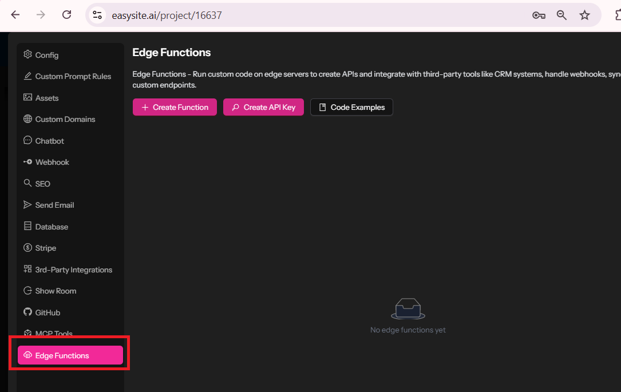The width and height of the screenshot is (621, 392).
Task: Open the Webhook settings page
Action: (x=52, y=162)
